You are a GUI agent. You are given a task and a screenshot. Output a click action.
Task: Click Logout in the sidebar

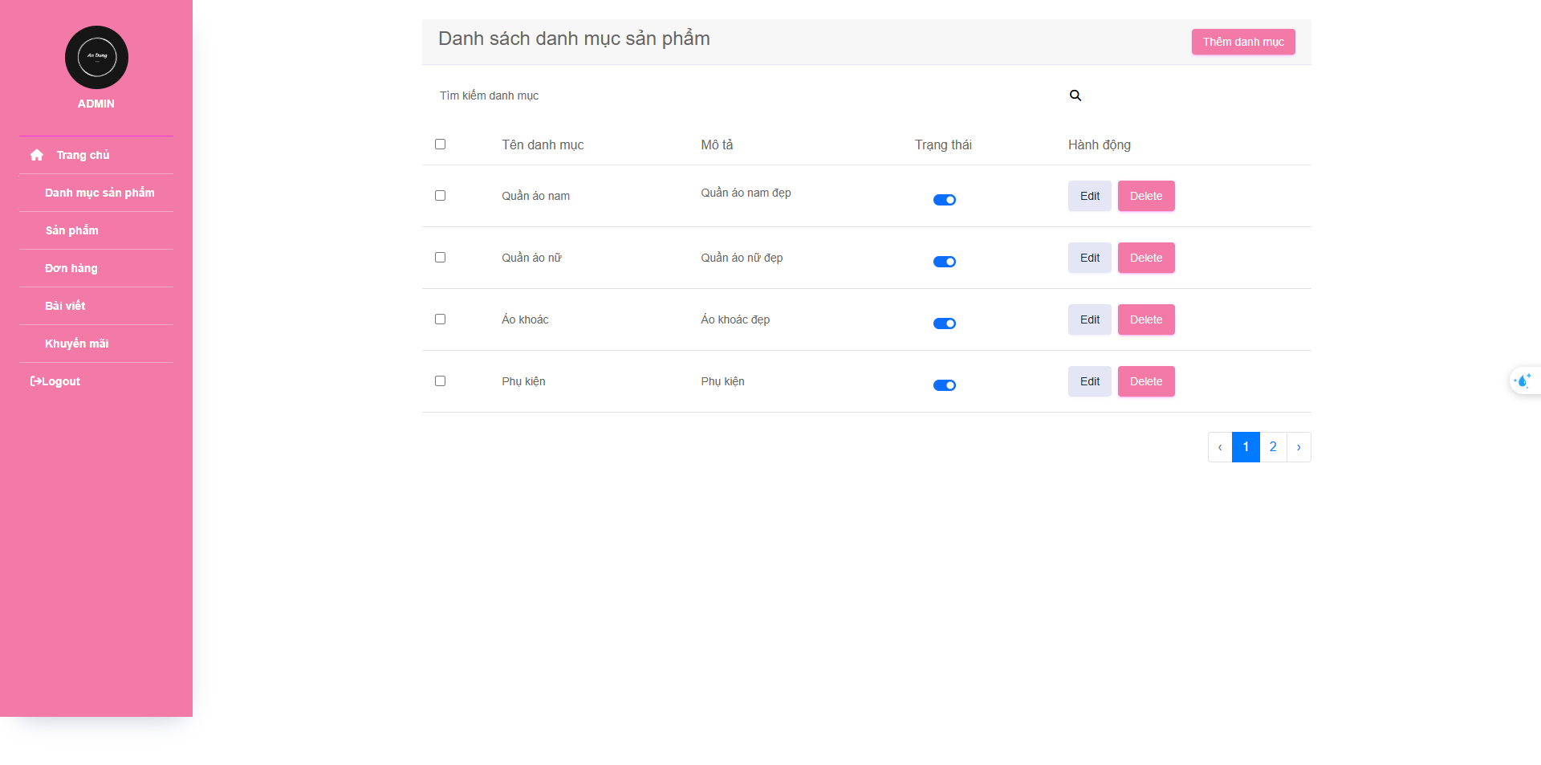[55, 381]
